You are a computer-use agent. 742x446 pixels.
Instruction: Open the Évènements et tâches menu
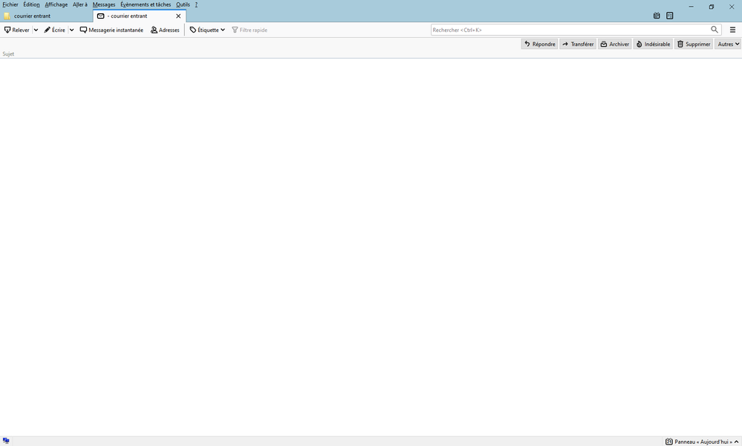tap(146, 4)
